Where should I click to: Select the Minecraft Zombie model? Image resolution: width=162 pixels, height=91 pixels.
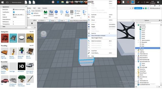22,53
